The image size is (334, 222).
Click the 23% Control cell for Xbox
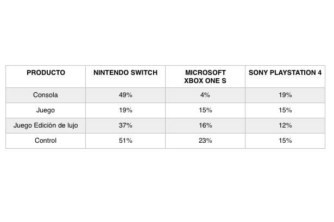205,141
